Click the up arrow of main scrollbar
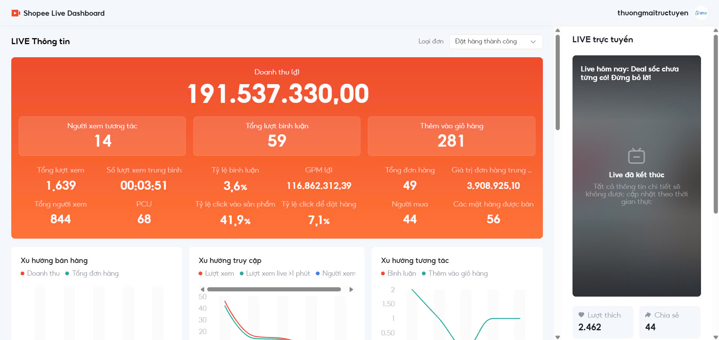Screen dimensions: 719x340 click(558, 30)
